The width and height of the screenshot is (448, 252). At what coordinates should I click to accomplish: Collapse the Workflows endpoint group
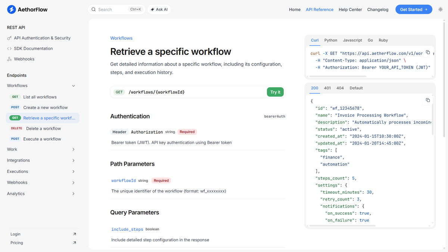[x=73, y=85]
